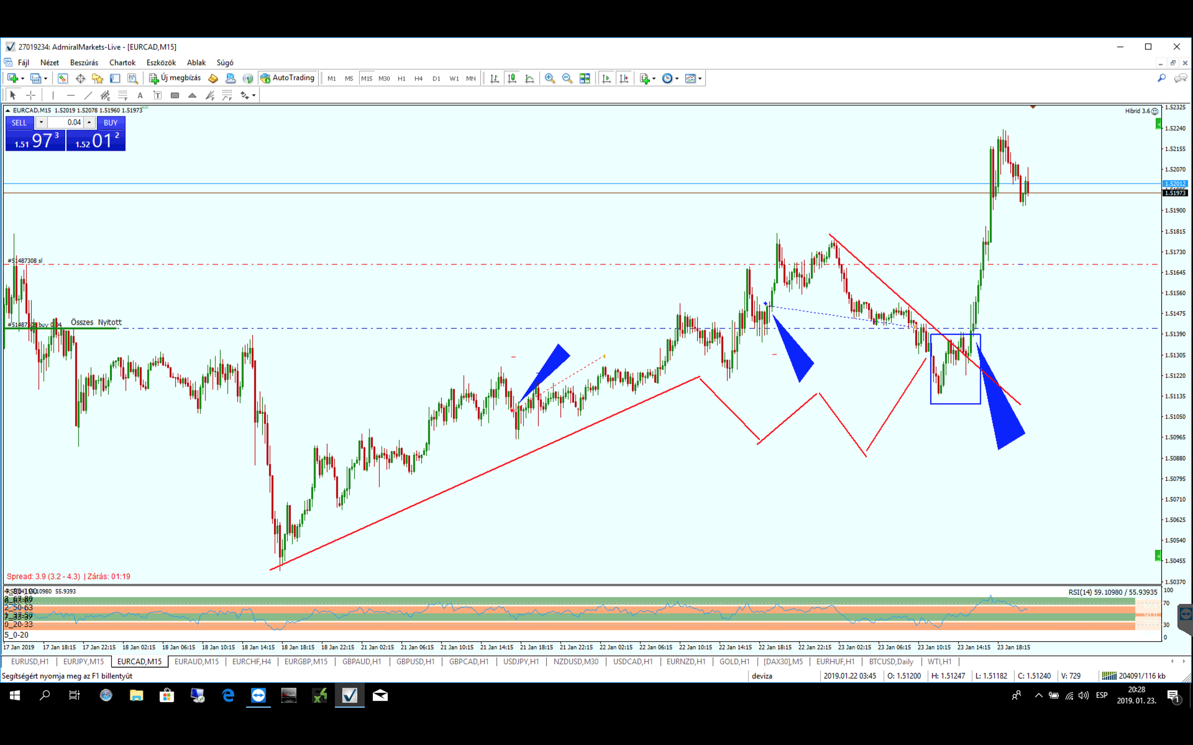Open the templates dropdown arrow
The image size is (1193, 745).
700,79
